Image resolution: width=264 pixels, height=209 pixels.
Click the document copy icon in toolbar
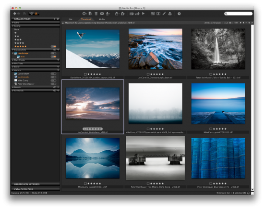(x=90, y=13)
